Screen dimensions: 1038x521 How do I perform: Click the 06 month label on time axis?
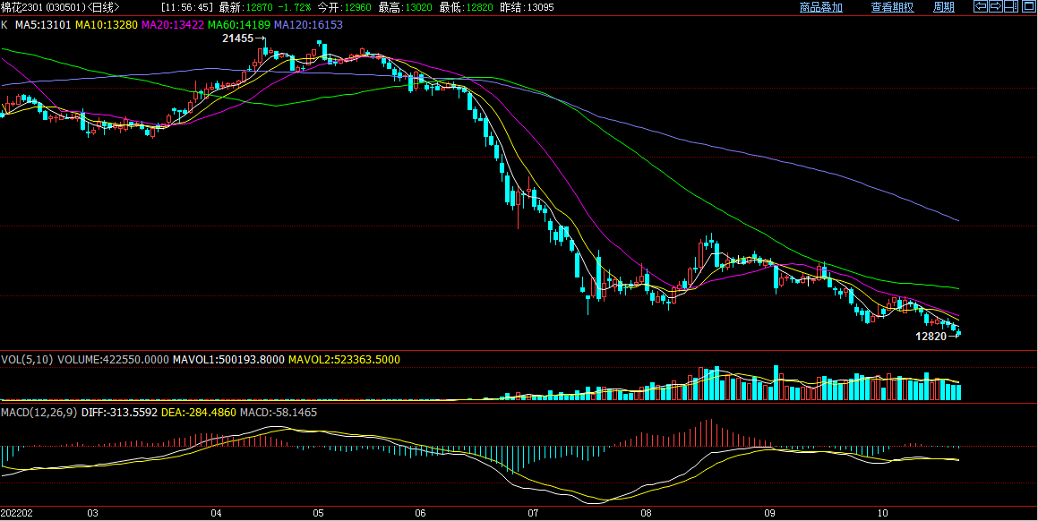pos(421,514)
